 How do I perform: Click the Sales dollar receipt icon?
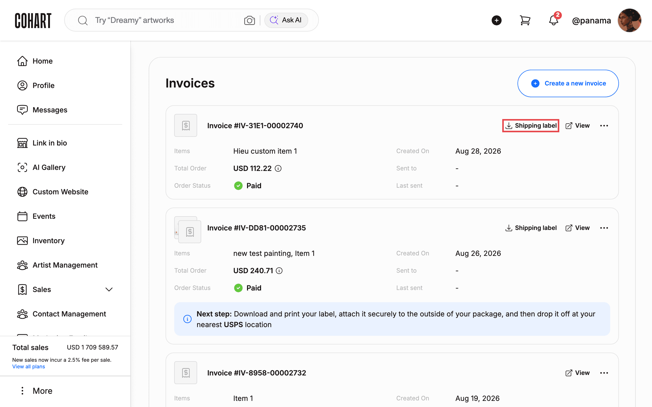22,290
